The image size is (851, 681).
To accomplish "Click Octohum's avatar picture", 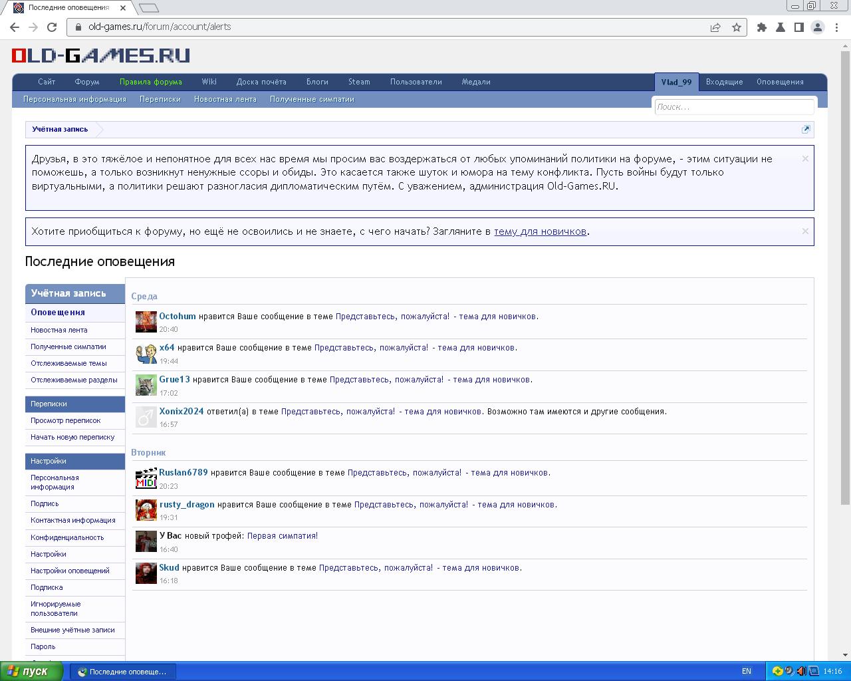I will coord(146,322).
